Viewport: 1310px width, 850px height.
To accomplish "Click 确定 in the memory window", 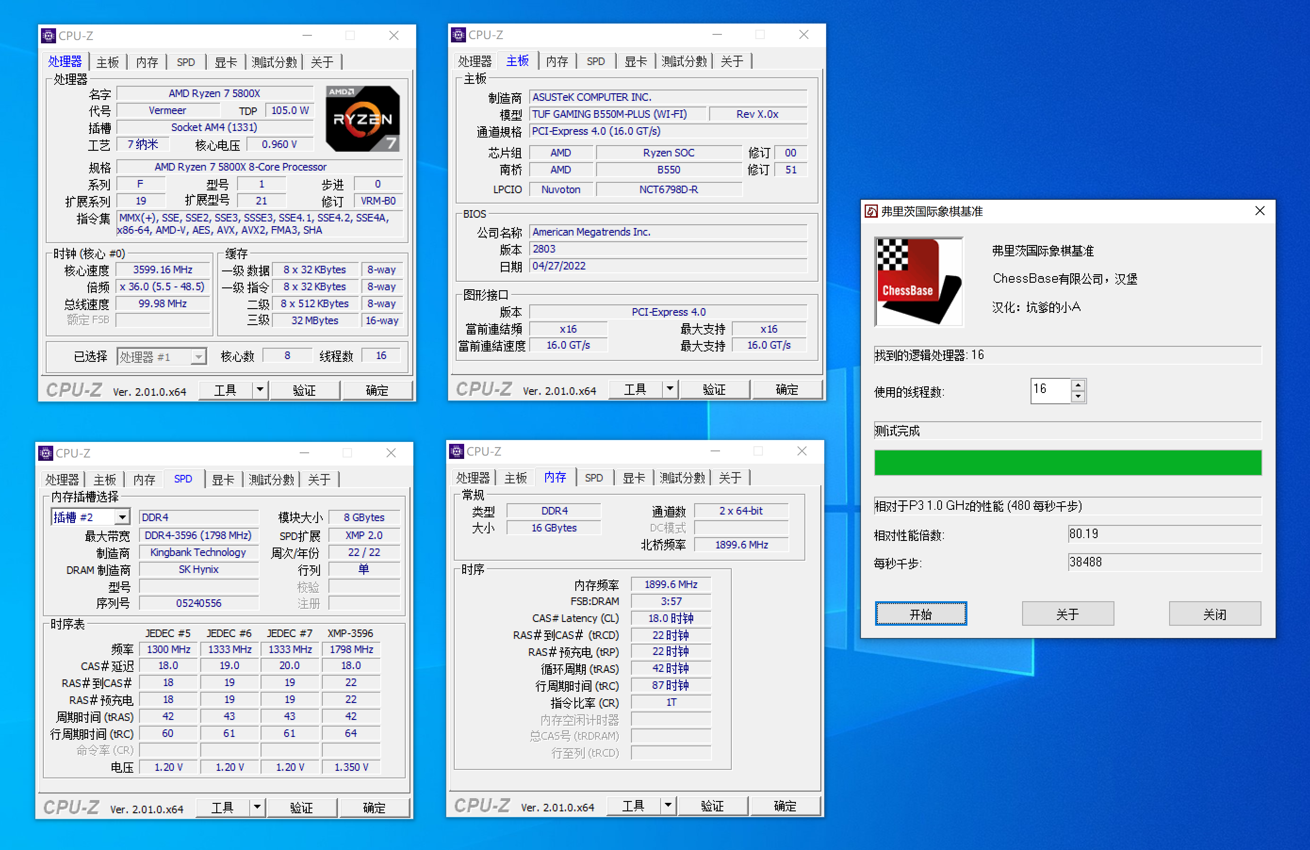I will [x=786, y=806].
